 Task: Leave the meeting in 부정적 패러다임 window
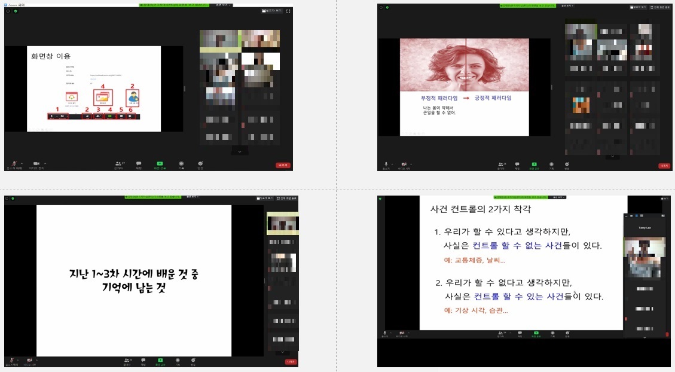point(664,166)
